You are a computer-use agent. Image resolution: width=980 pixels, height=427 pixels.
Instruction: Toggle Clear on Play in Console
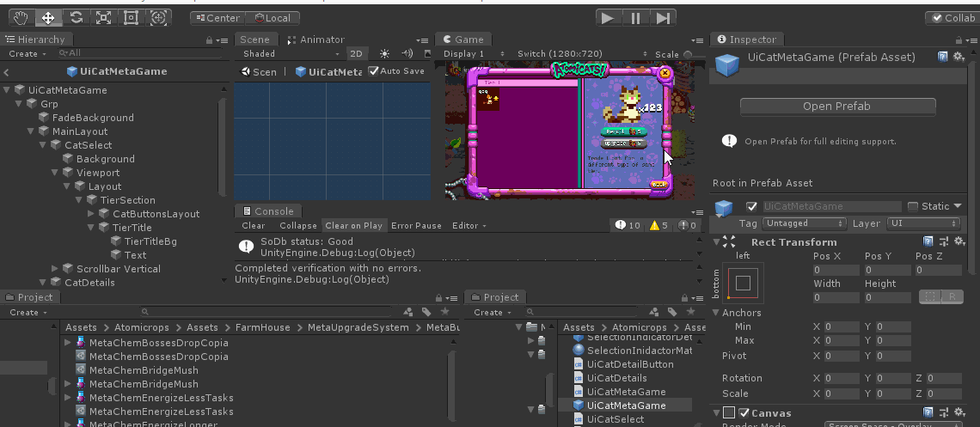click(354, 225)
